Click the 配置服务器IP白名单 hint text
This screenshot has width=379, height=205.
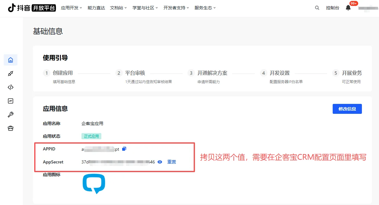click(x=286, y=82)
